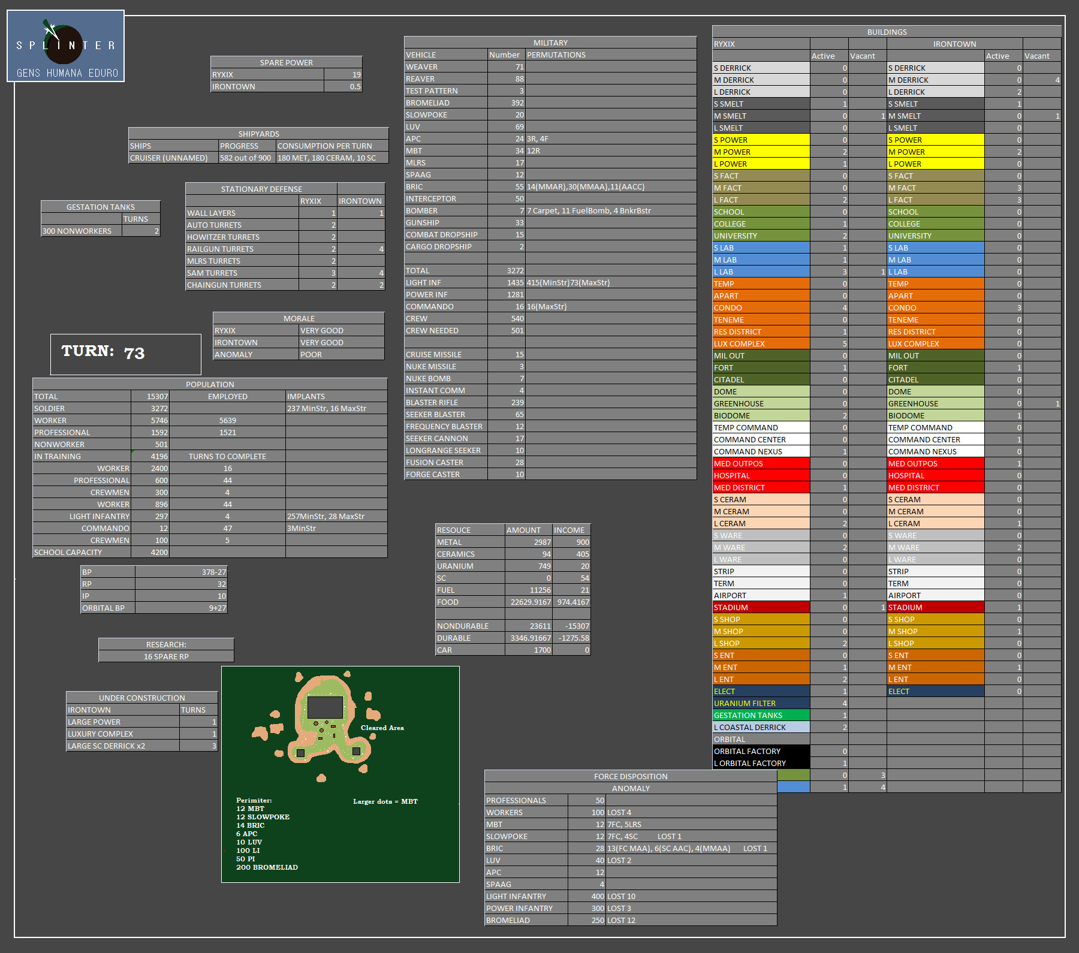1079x953 pixels.
Task: Select the CRUISER (UNNAMED) ship cell
Action: pos(173,158)
